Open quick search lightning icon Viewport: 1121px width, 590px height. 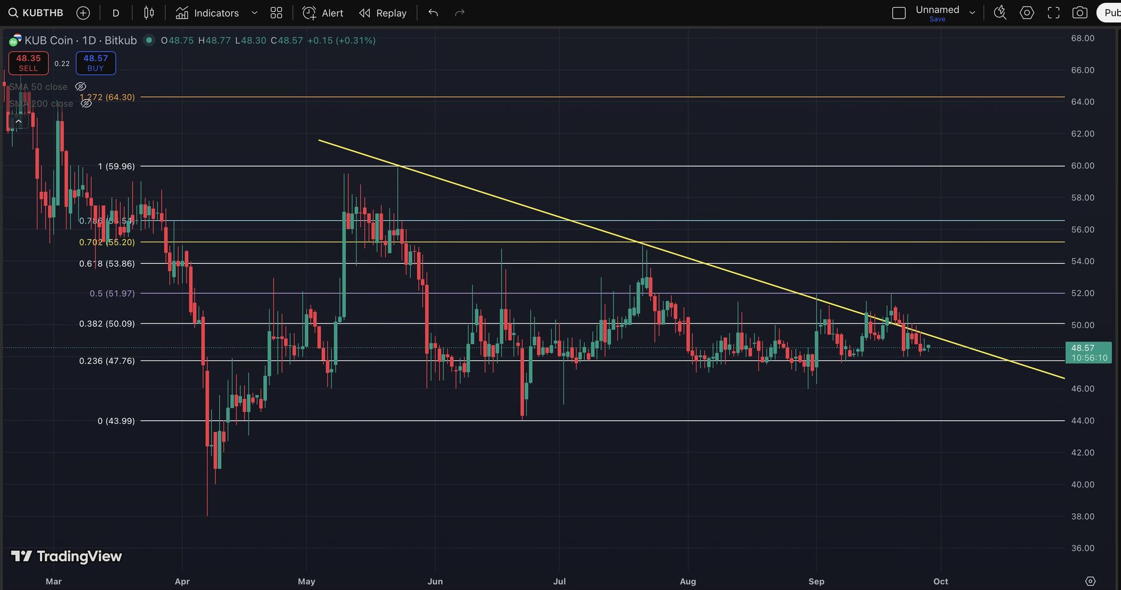tap(1000, 13)
